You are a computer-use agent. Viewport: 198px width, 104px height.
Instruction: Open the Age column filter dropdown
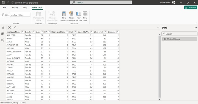(x=42, y=32)
